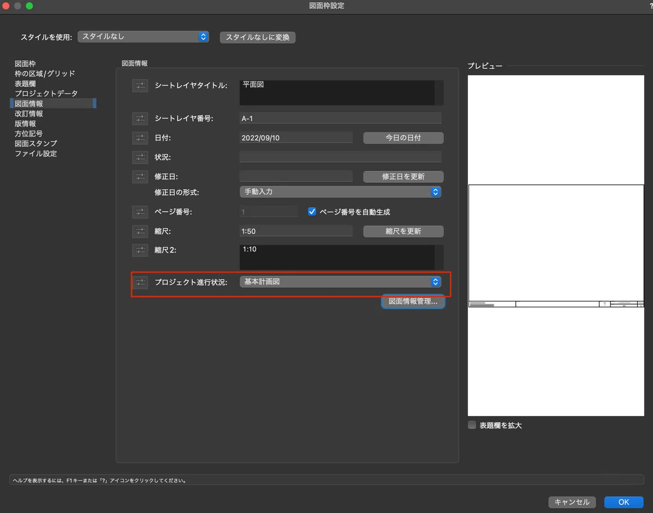Open the プロジェクト進行状況 dropdown

340,281
